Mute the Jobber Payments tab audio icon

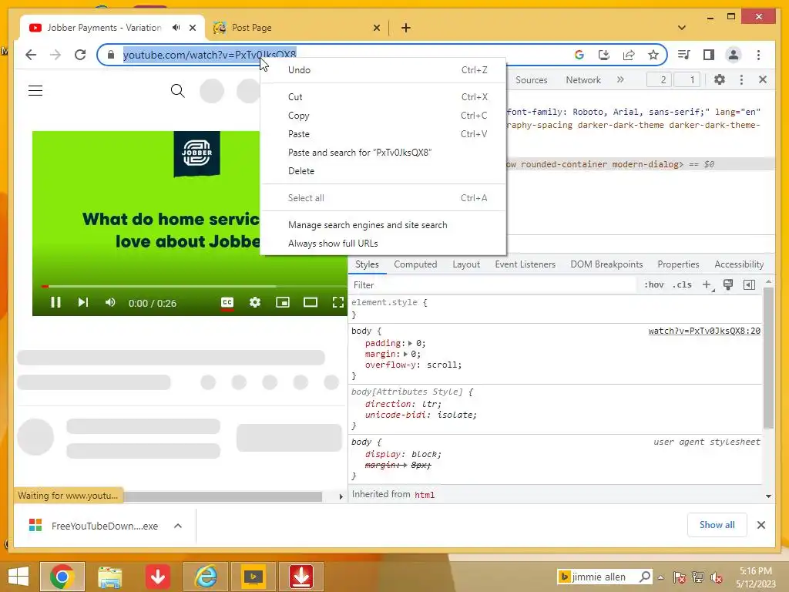tap(176, 28)
